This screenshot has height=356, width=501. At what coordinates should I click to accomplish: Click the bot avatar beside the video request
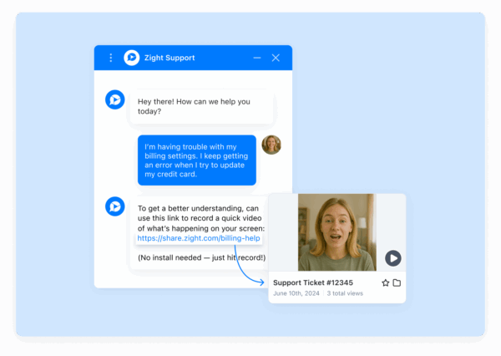point(114,206)
